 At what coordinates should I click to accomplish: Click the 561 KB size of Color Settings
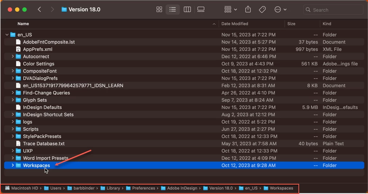[x=309, y=64]
